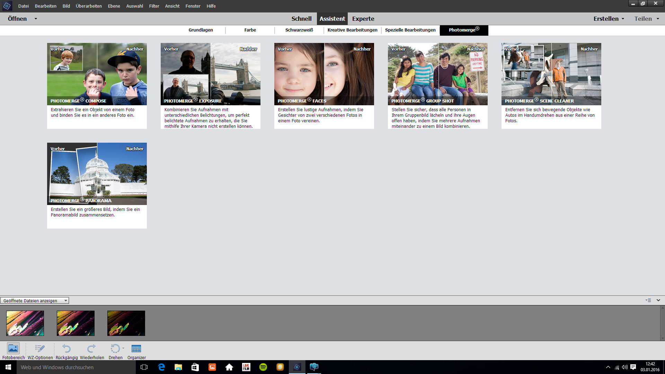Image resolution: width=665 pixels, height=374 pixels.
Task: Open the bin options list icon
Action: (x=648, y=300)
